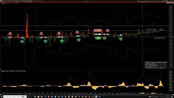This screenshot has width=174, height=98.
Task: Collapse the Calendar spread legend header
Action: point(145,62)
